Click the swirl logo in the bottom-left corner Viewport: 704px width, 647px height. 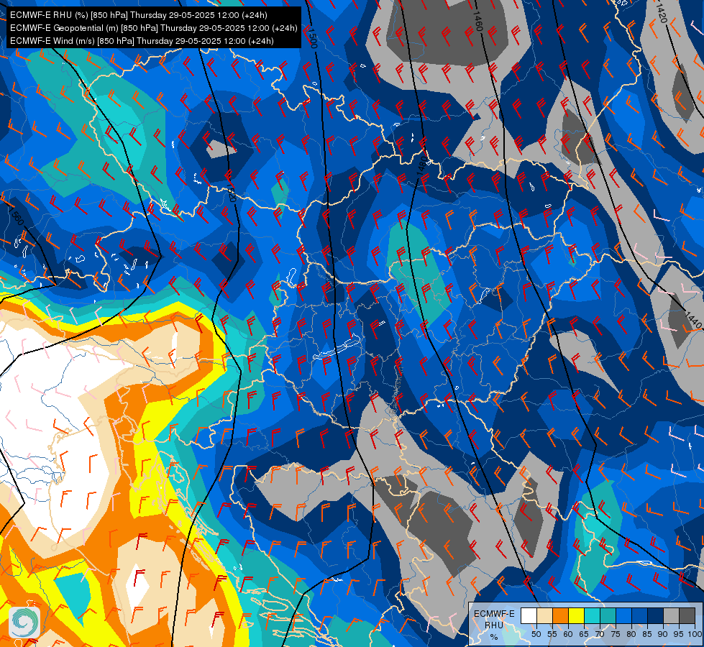coord(24,623)
